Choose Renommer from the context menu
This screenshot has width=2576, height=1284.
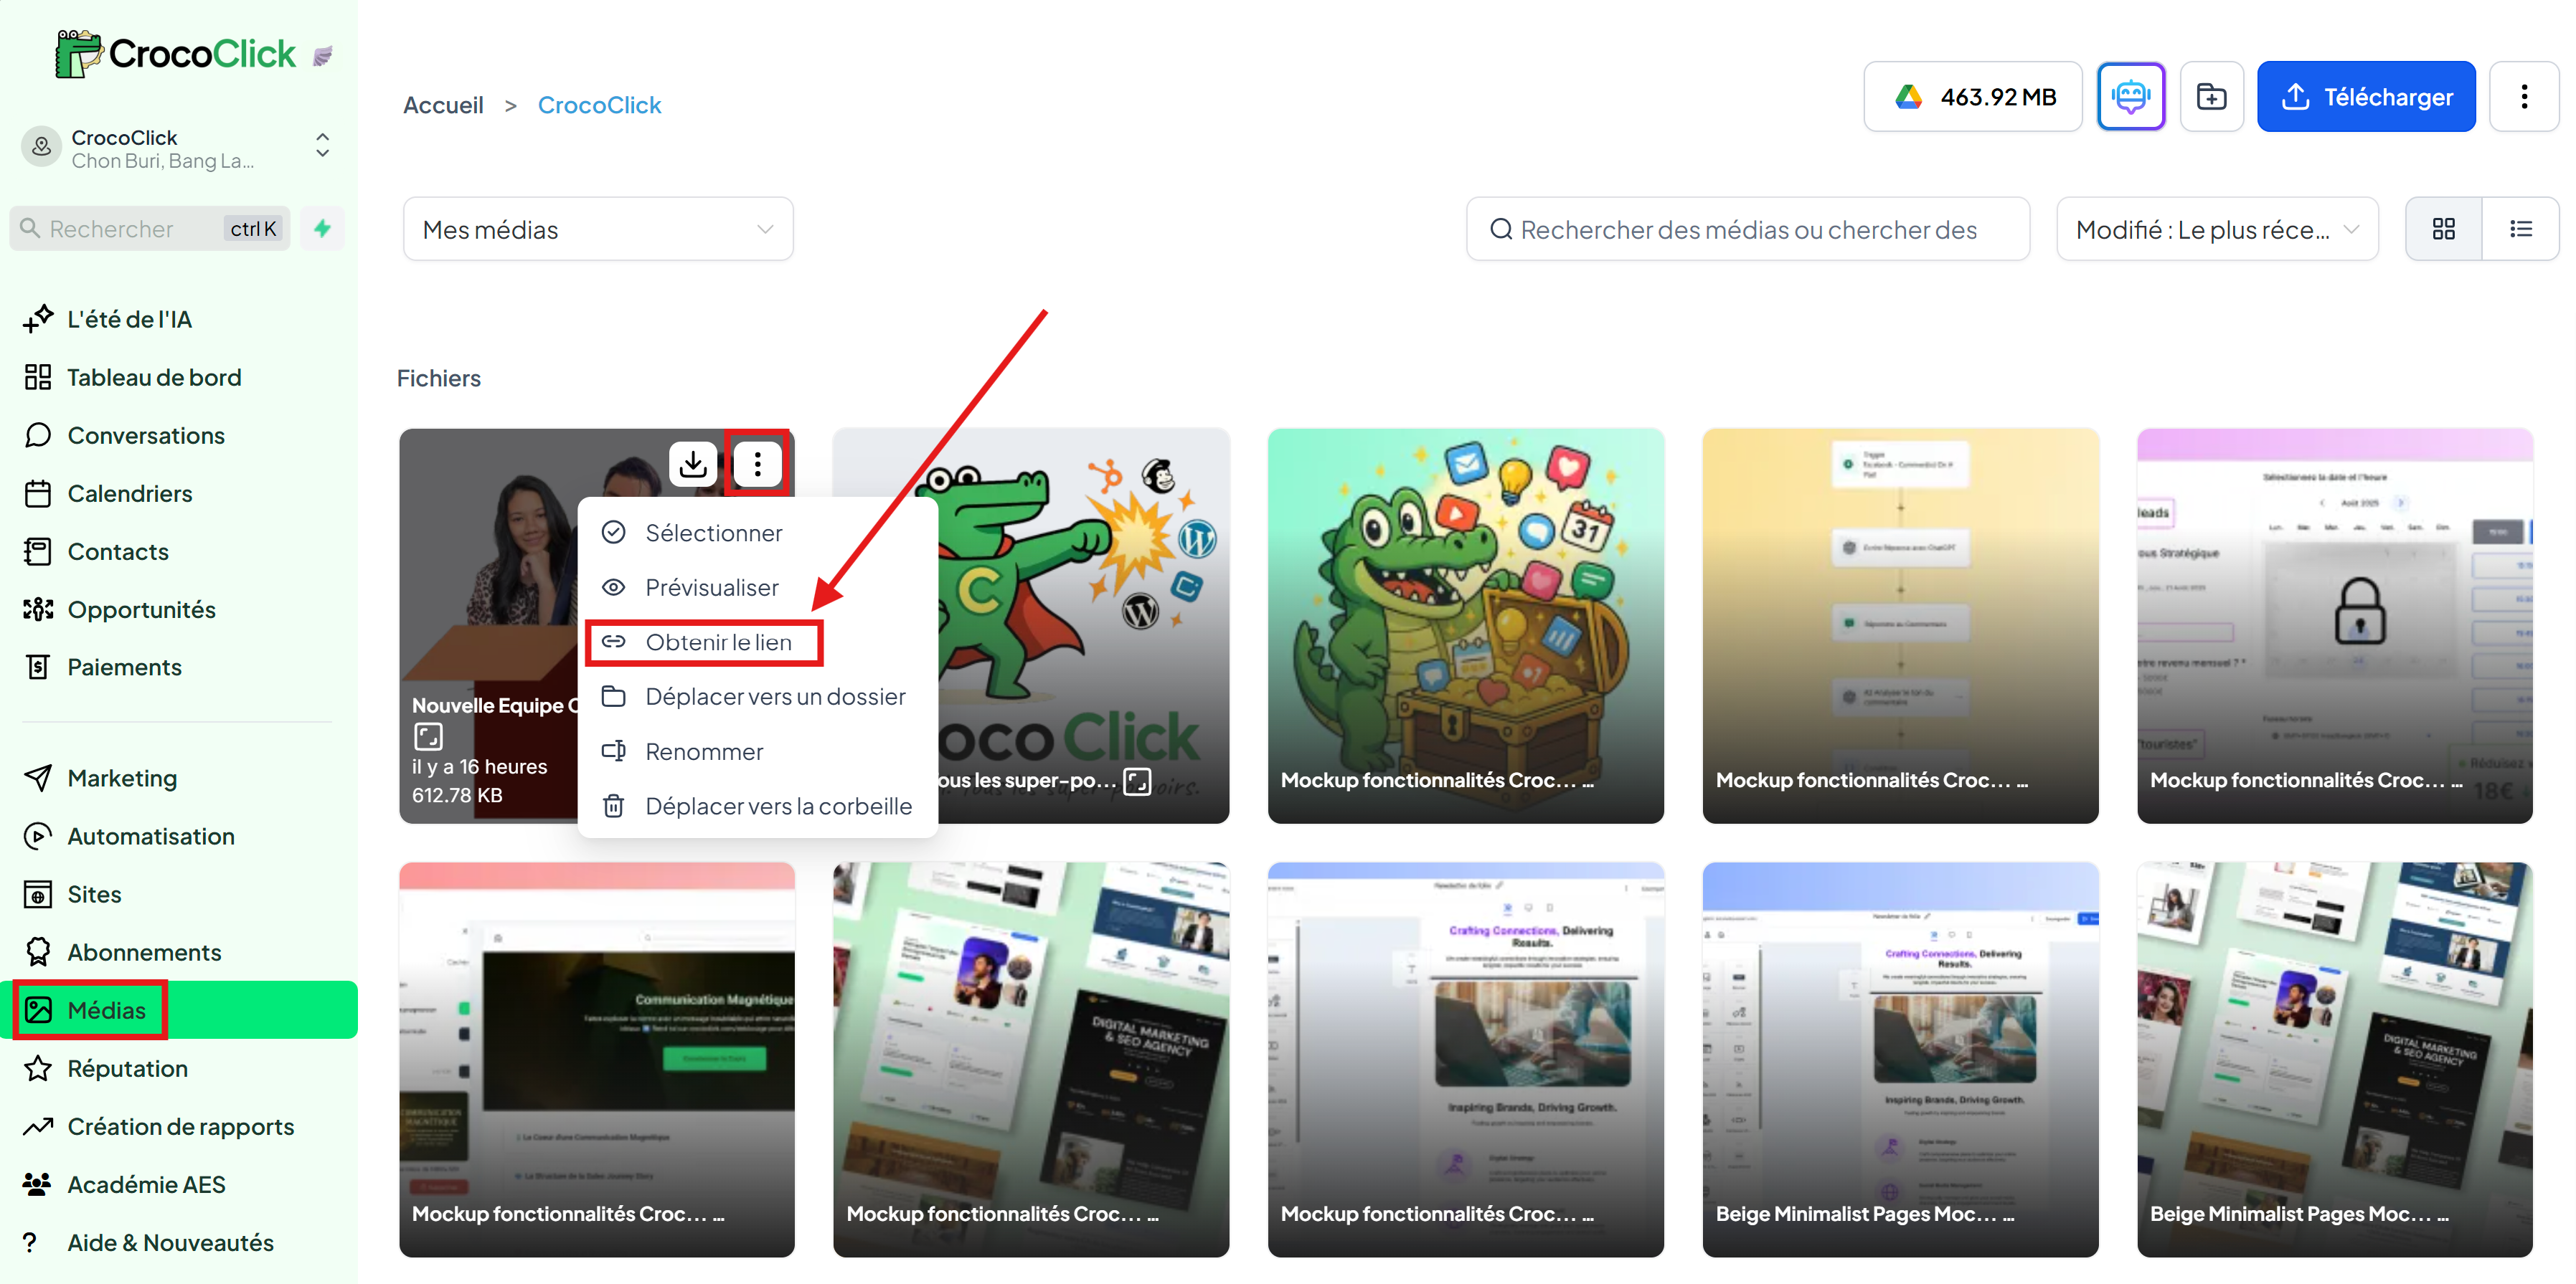757,751
